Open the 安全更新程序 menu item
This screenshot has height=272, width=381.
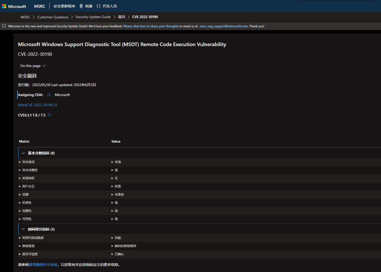tap(64, 6)
